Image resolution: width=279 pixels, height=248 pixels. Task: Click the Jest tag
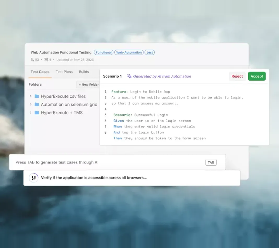[149, 52]
